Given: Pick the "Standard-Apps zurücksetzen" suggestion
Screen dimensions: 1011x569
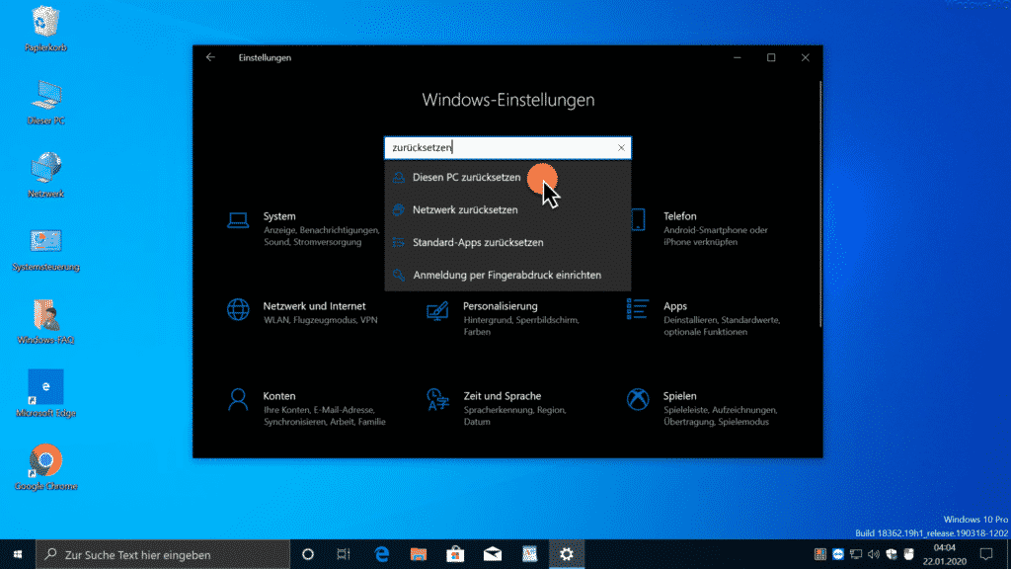Looking at the screenshot, I should 507,243.
